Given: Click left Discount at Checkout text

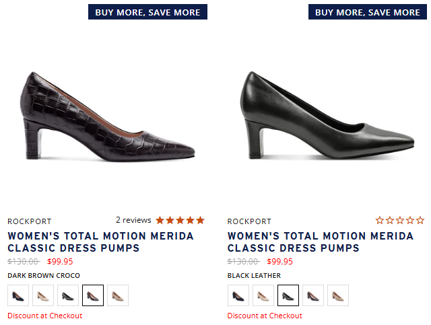Looking at the screenshot, I should [x=44, y=316].
